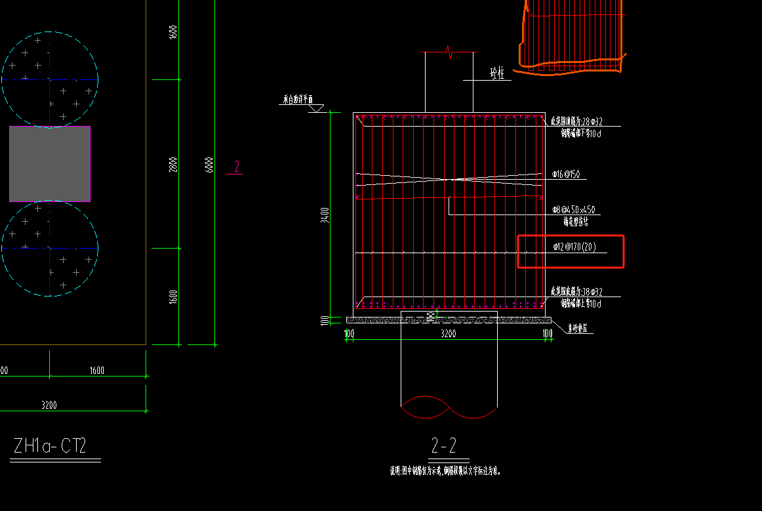Select the top rebar note 28Φ32
762x511 pixels.
point(576,121)
